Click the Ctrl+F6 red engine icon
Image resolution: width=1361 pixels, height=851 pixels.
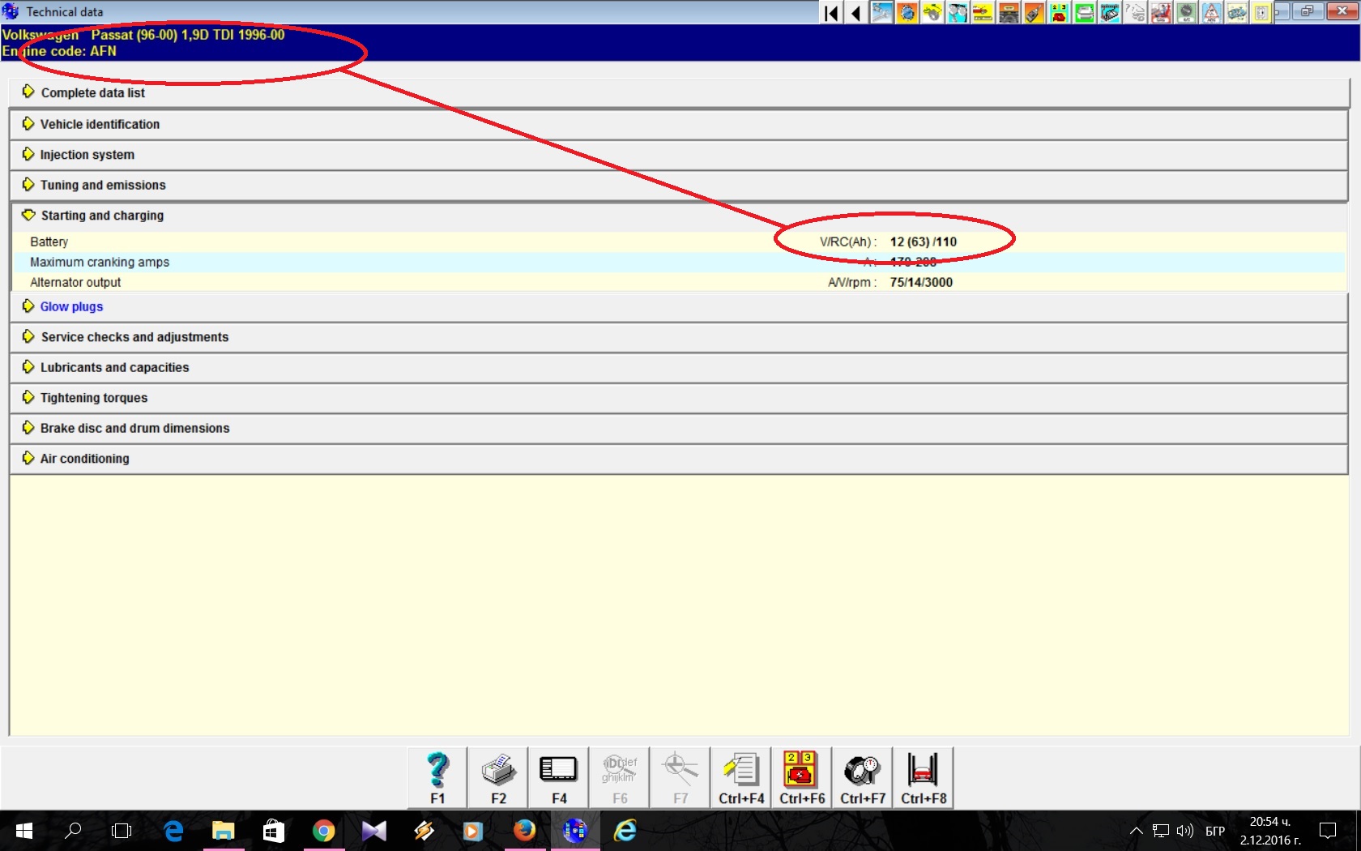coord(802,777)
